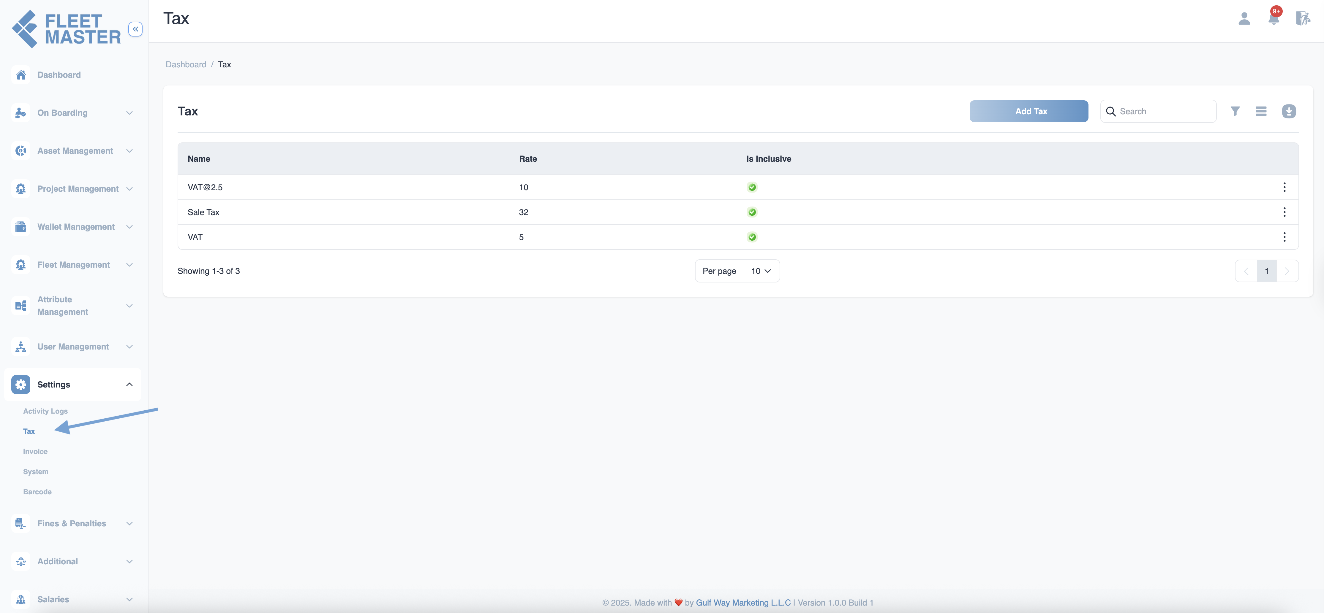Expand the Salaries chevron

pyautogui.click(x=129, y=600)
